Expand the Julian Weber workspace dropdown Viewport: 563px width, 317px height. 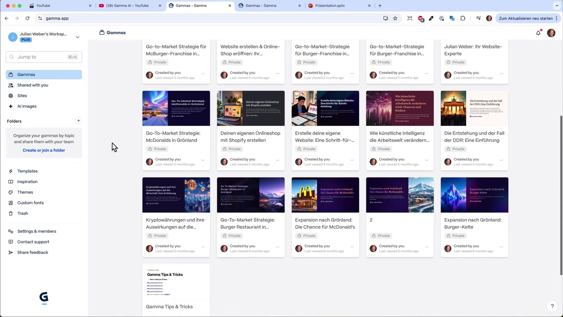(77, 37)
